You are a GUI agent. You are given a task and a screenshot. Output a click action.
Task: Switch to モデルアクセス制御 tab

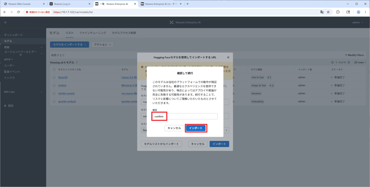(x=124, y=33)
